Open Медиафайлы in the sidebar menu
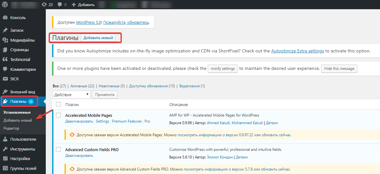 (x=22, y=40)
